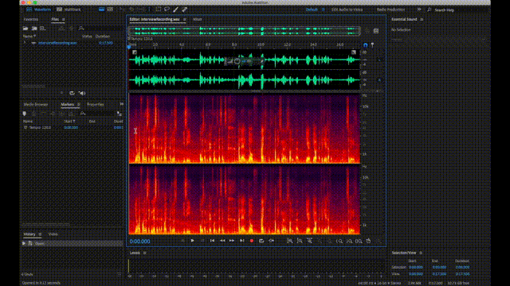Click the marker search field icon
The image size is (510, 286).
click(x=83, y=114)
